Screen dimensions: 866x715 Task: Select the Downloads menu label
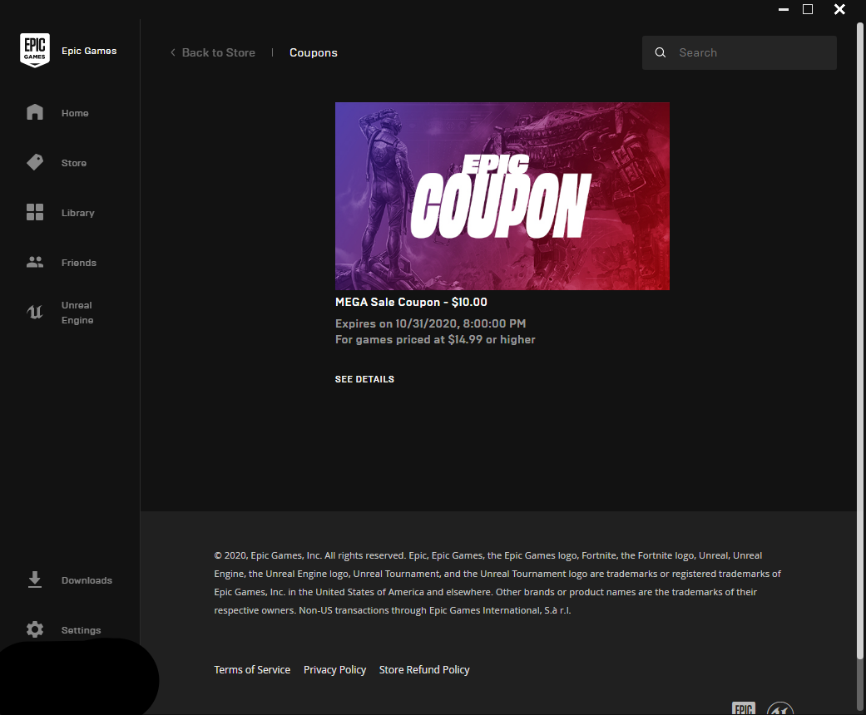[x=87, y=580]
